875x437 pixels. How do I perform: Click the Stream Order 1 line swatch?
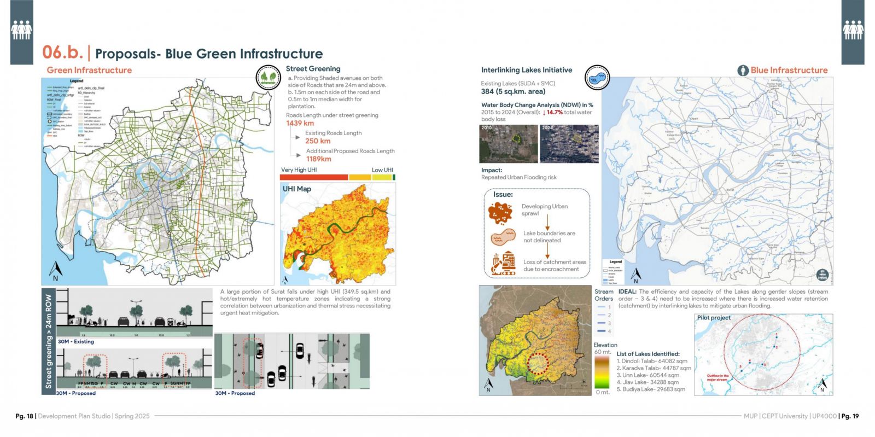(602, 307)
